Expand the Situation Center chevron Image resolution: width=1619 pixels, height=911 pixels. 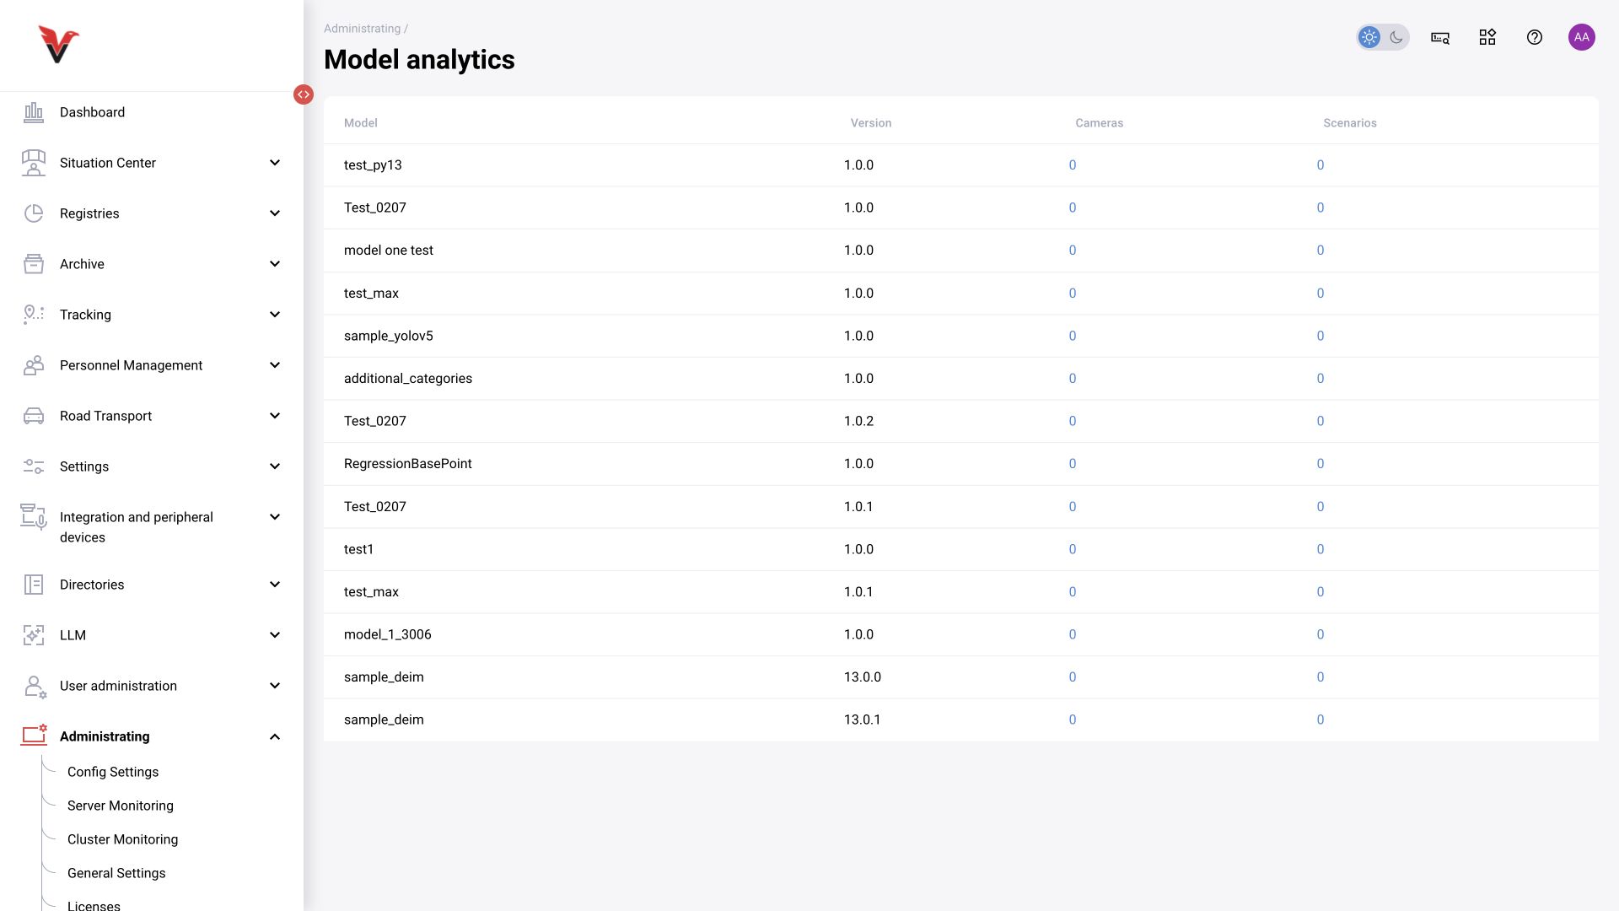click(275, 163)
